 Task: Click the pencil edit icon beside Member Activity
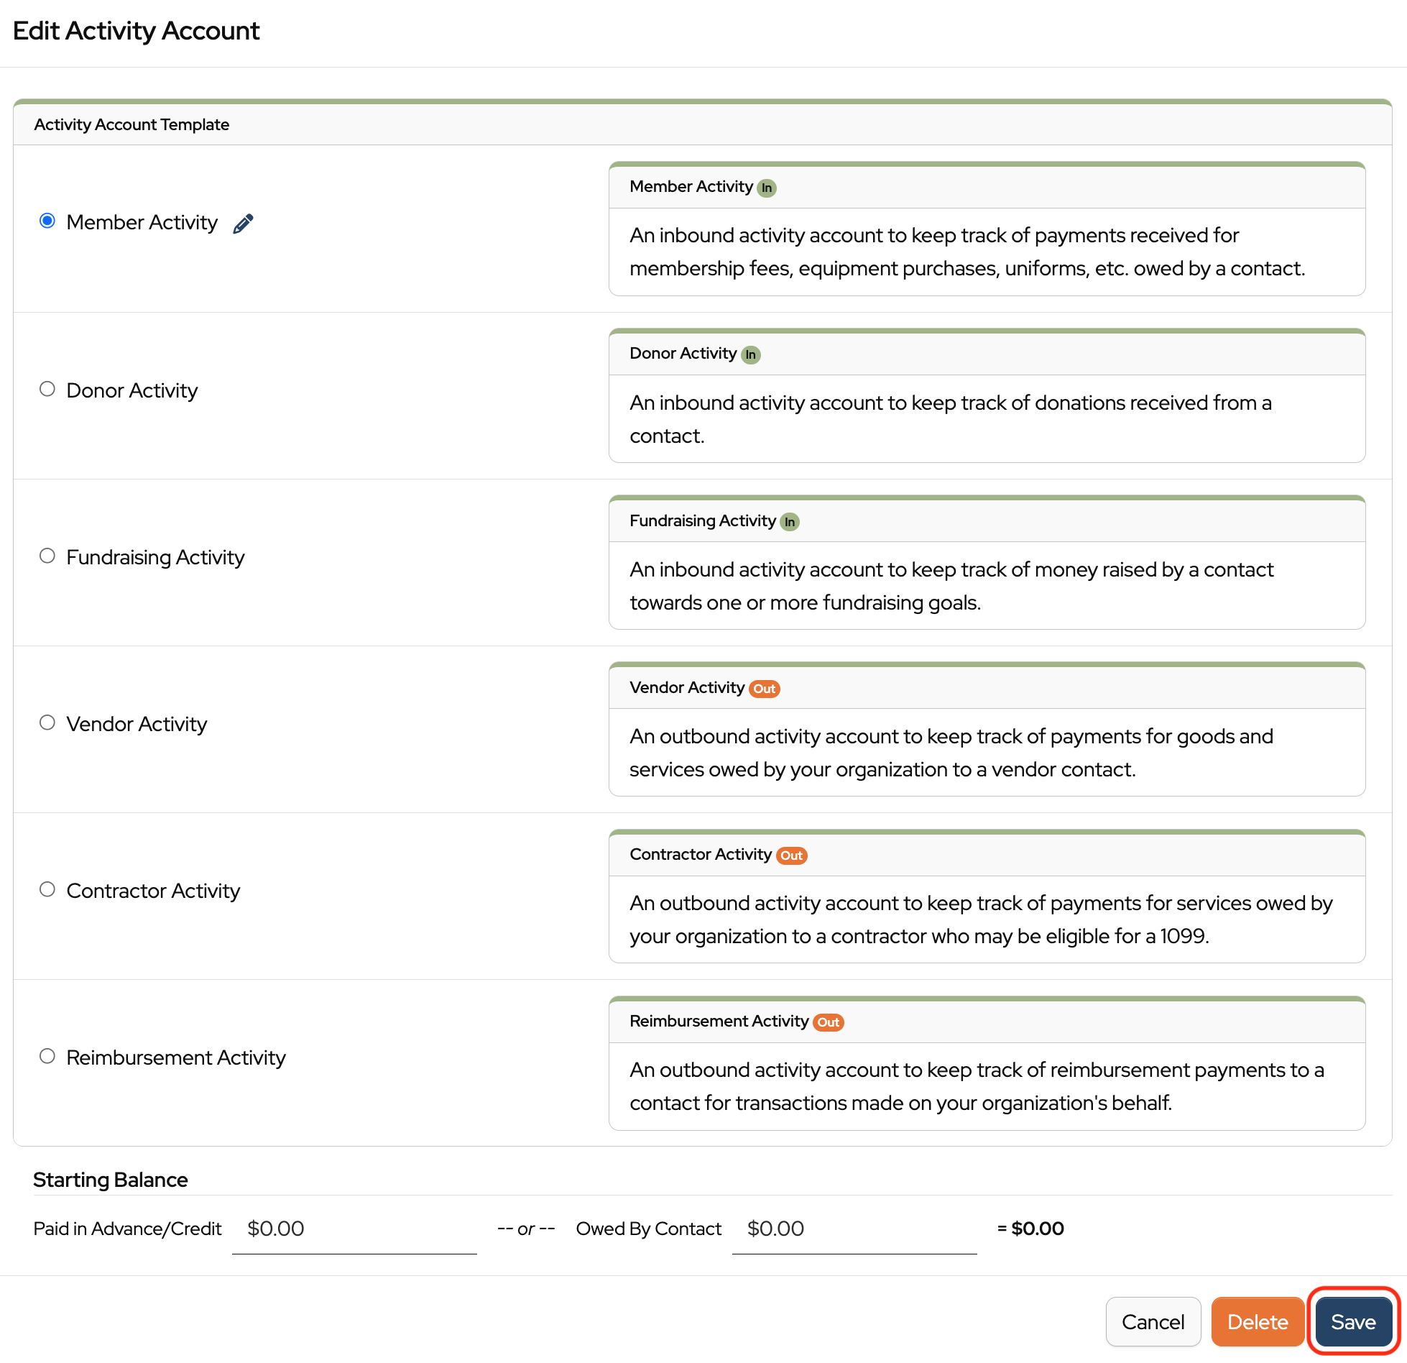point(243,224)
